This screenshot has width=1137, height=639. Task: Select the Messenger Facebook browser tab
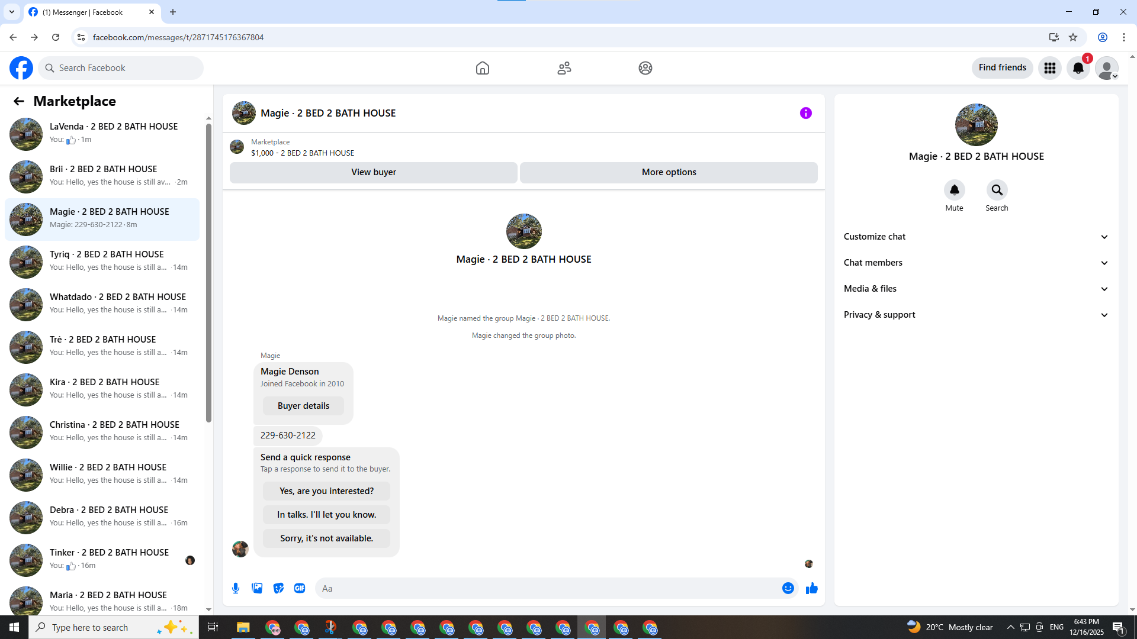(92, 12)
